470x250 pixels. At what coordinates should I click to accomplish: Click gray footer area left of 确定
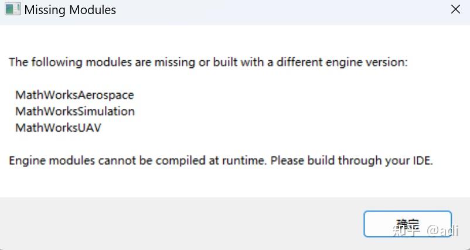coord(176,224)
